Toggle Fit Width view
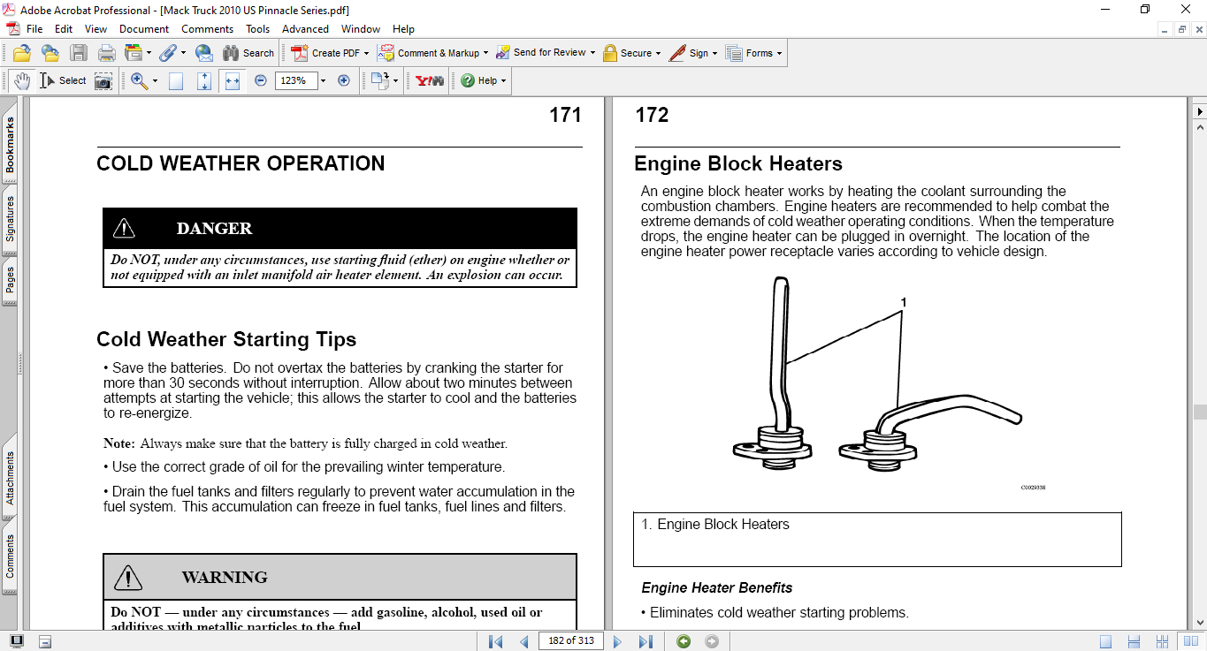The width and height of the screenshot is (1207, 651). pyautogui.click(x=233, y=80)
